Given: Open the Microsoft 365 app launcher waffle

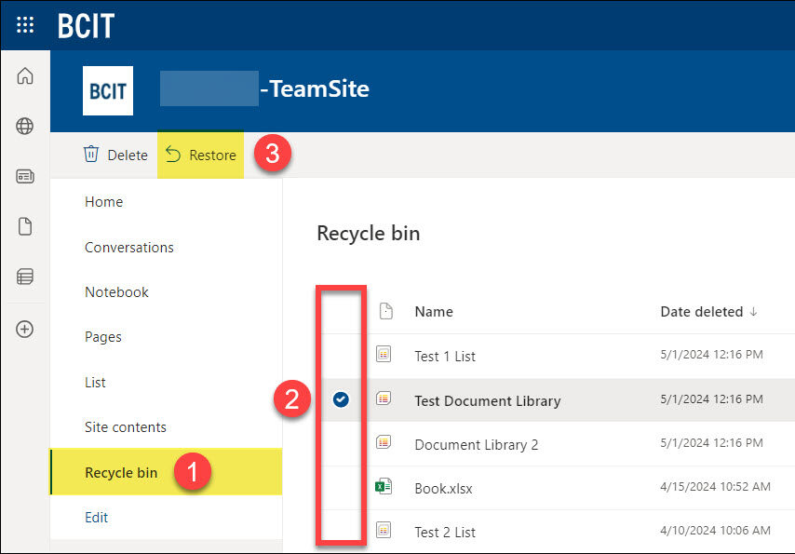Looking at the screenshot, I should 25,25.
